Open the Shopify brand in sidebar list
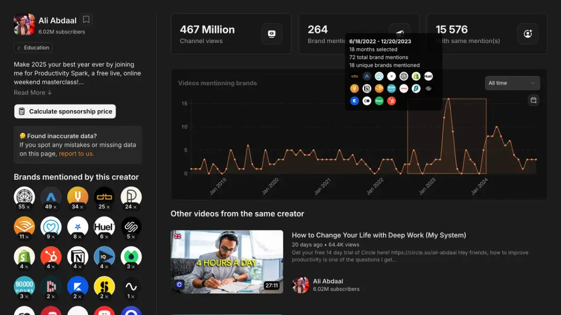The image size is (561, 315). (x=24, y=257)
